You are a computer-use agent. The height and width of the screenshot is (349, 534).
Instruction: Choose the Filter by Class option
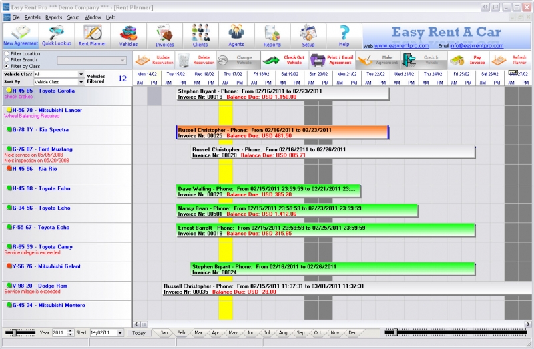(7, 67)
